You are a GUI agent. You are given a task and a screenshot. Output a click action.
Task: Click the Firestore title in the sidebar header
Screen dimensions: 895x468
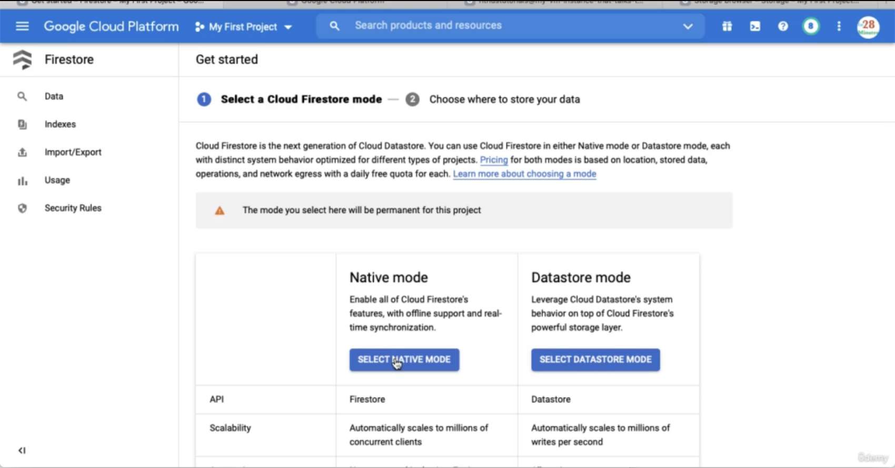click(69, 59)
